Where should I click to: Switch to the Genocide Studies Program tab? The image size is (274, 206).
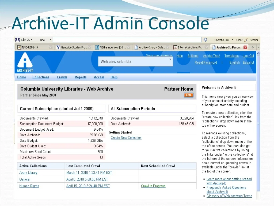[74, 47]
